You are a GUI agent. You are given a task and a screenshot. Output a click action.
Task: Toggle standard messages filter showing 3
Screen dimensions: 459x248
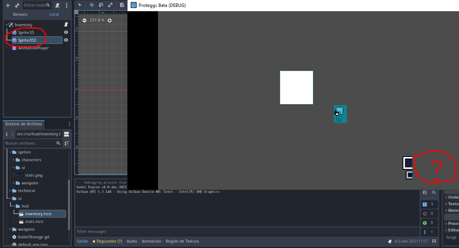(429, 204)
